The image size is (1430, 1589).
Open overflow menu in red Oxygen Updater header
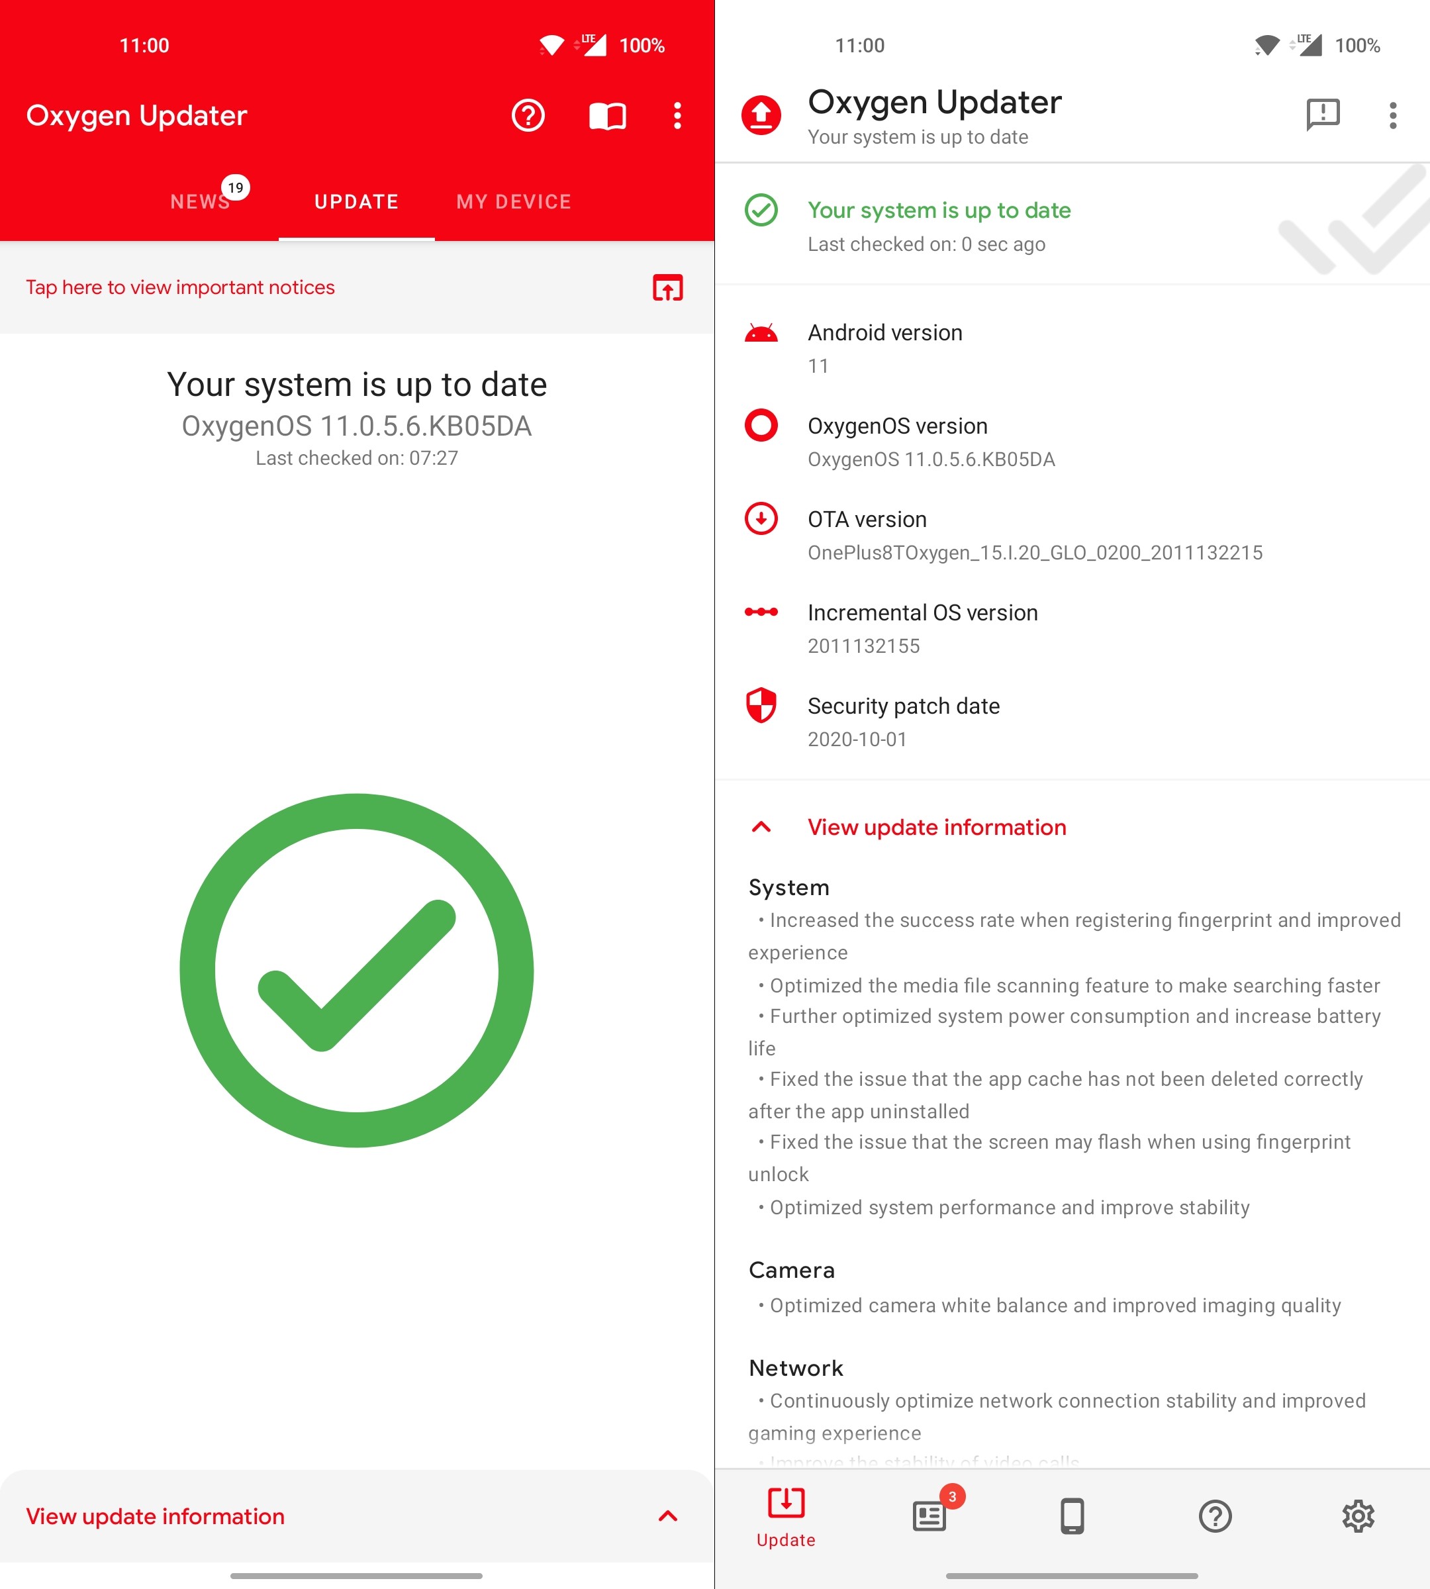(x=677, y=115)
